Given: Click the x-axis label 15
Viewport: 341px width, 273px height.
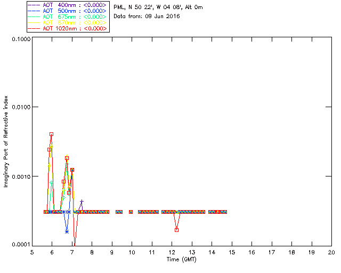Looking at the screenshot, I should 232,253.
